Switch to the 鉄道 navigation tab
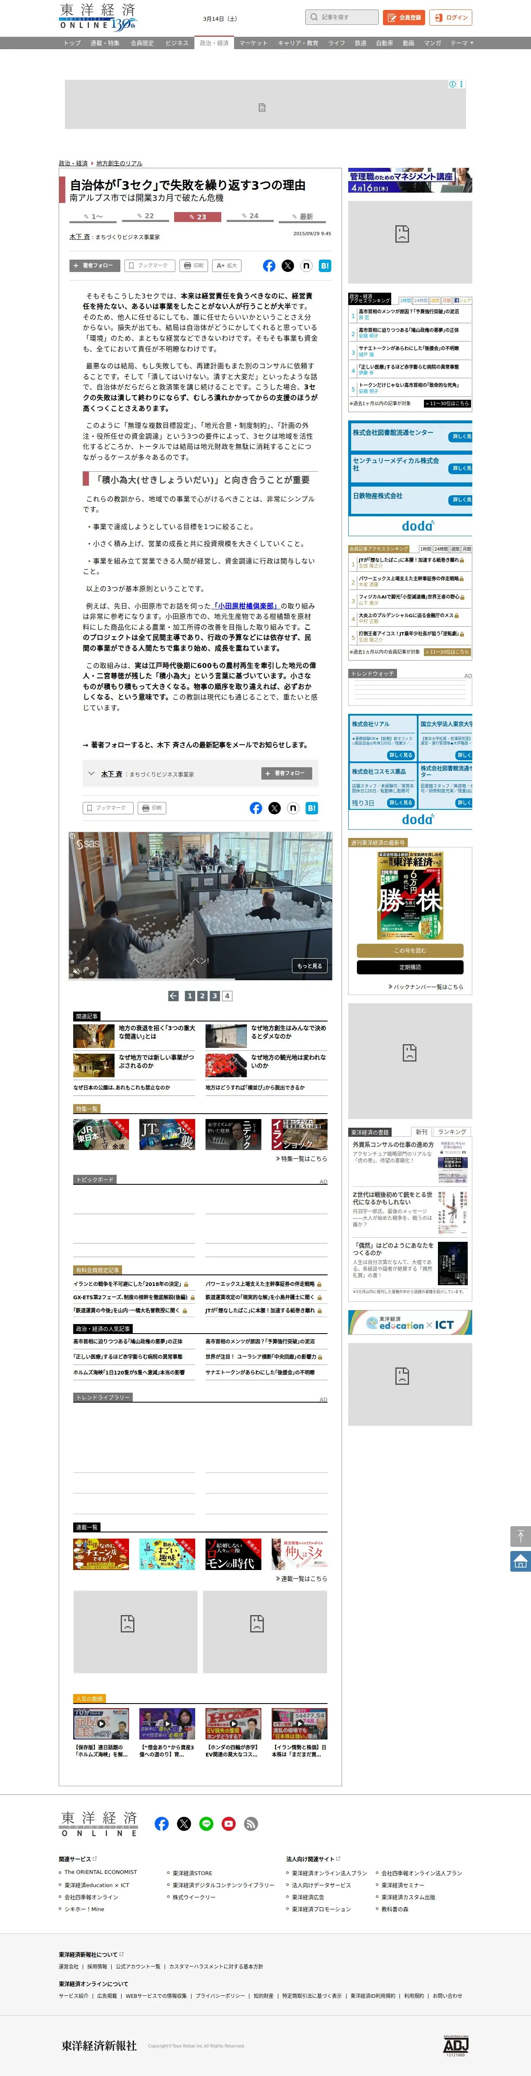The height and width of the screenshot is (2076, 531). 361,43
